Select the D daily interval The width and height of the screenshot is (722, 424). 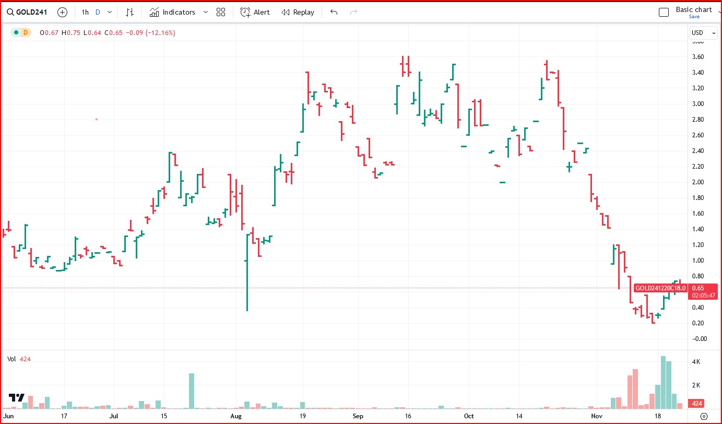pyautogui.click(x=98, y=12)
